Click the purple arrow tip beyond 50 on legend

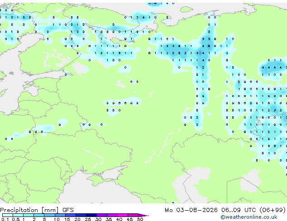click(x=144, y=215)
